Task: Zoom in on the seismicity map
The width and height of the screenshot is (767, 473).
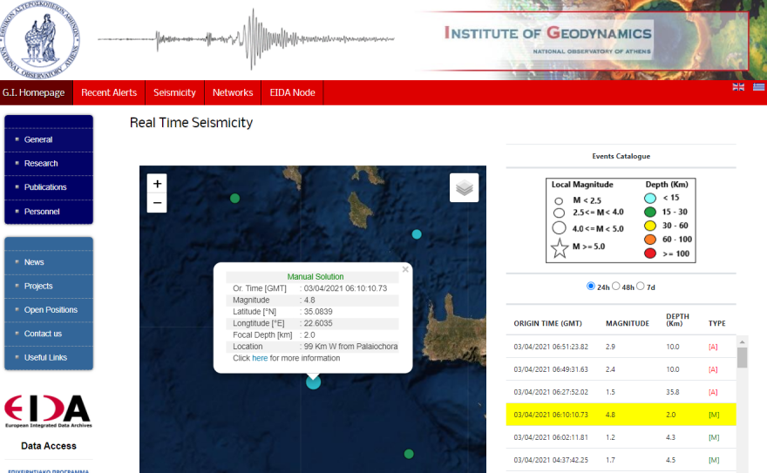Action: pos(157,184)
